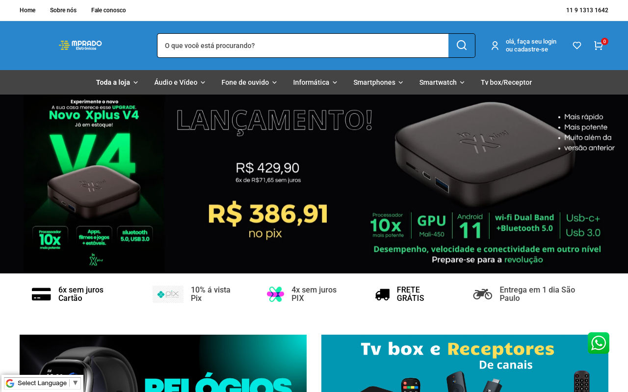This screenshot has width=628, height=392.
Task: Click the user account icon
Action: [495, 46]
